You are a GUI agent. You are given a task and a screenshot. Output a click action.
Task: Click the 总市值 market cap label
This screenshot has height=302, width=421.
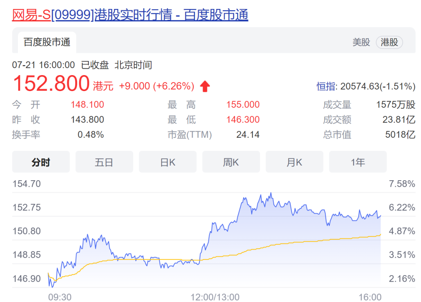337,135
